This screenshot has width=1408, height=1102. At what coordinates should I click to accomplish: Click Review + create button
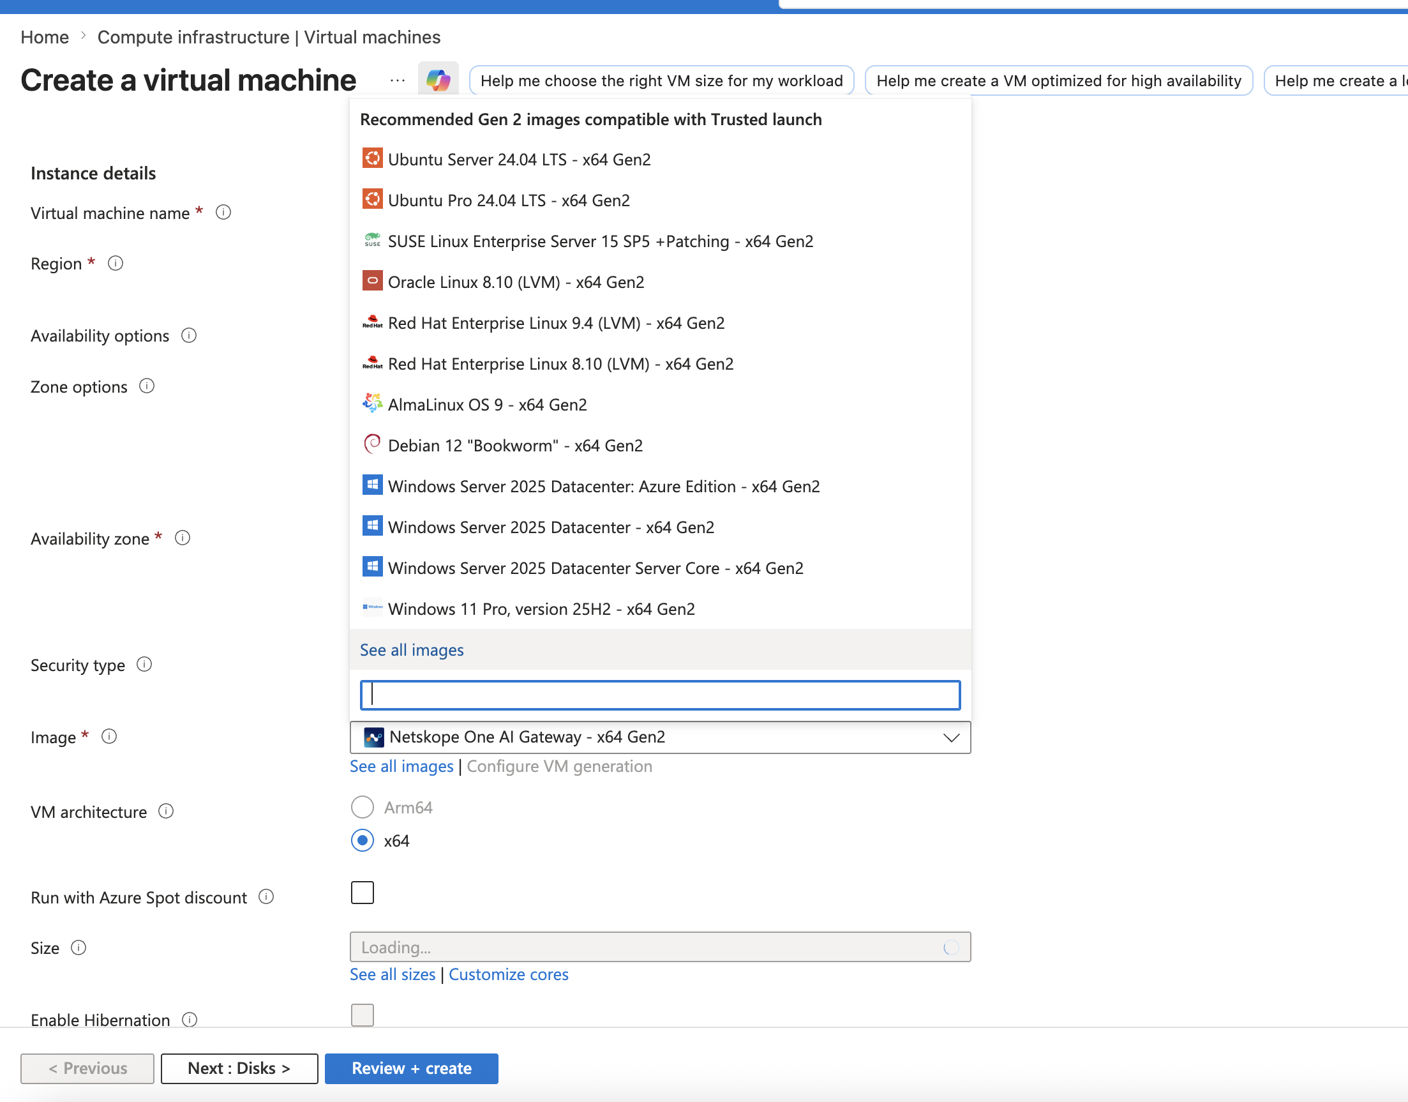pyautogui.click(x=412, y=1068)
